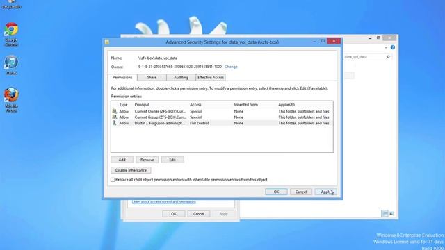Click Change owner link

pyautogui.click(x=231, y=67)
